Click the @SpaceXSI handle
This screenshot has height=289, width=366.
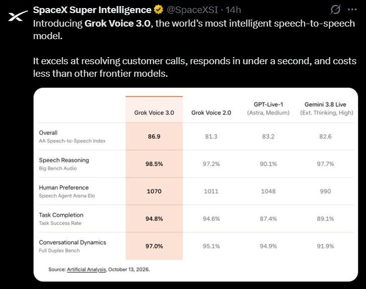click(x=193, y=10)
